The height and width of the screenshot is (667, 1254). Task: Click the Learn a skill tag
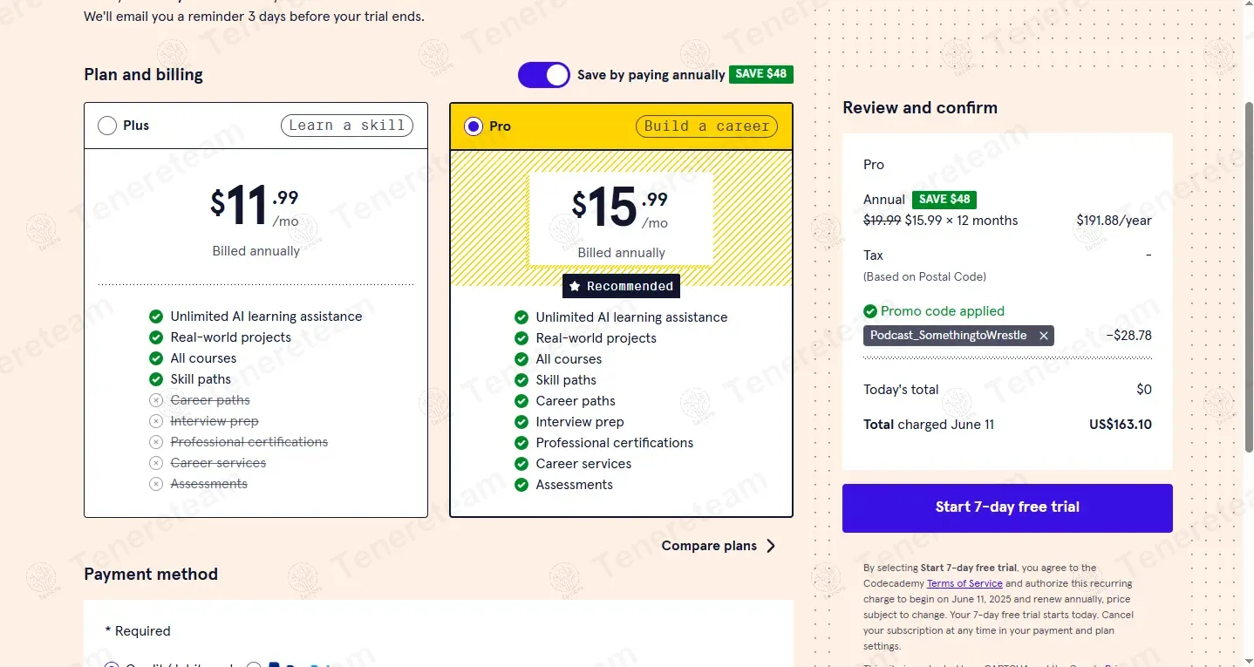coord(347,126)
